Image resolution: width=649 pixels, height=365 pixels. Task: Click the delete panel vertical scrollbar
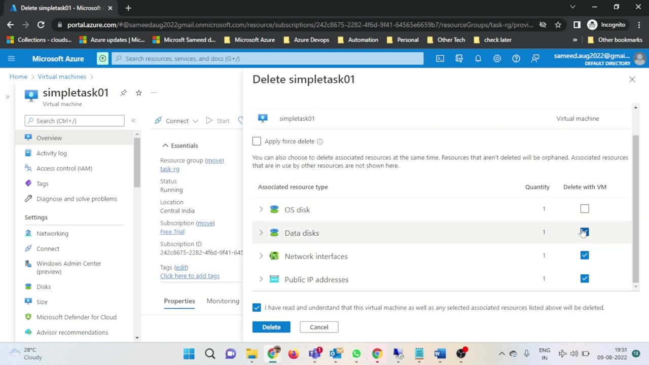(636, 208)
